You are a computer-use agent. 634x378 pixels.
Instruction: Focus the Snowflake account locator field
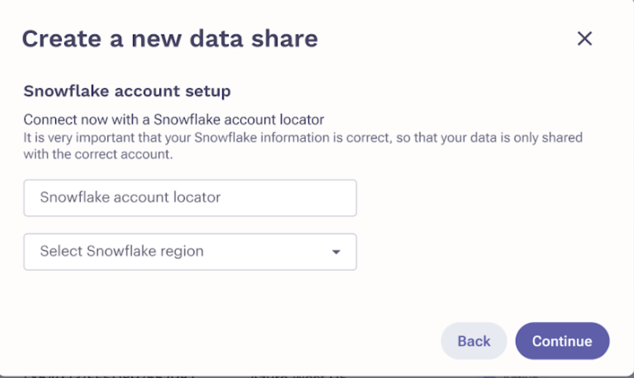[x=190, y=198]
